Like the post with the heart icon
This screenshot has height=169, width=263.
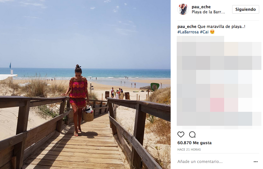click(181, 134)
